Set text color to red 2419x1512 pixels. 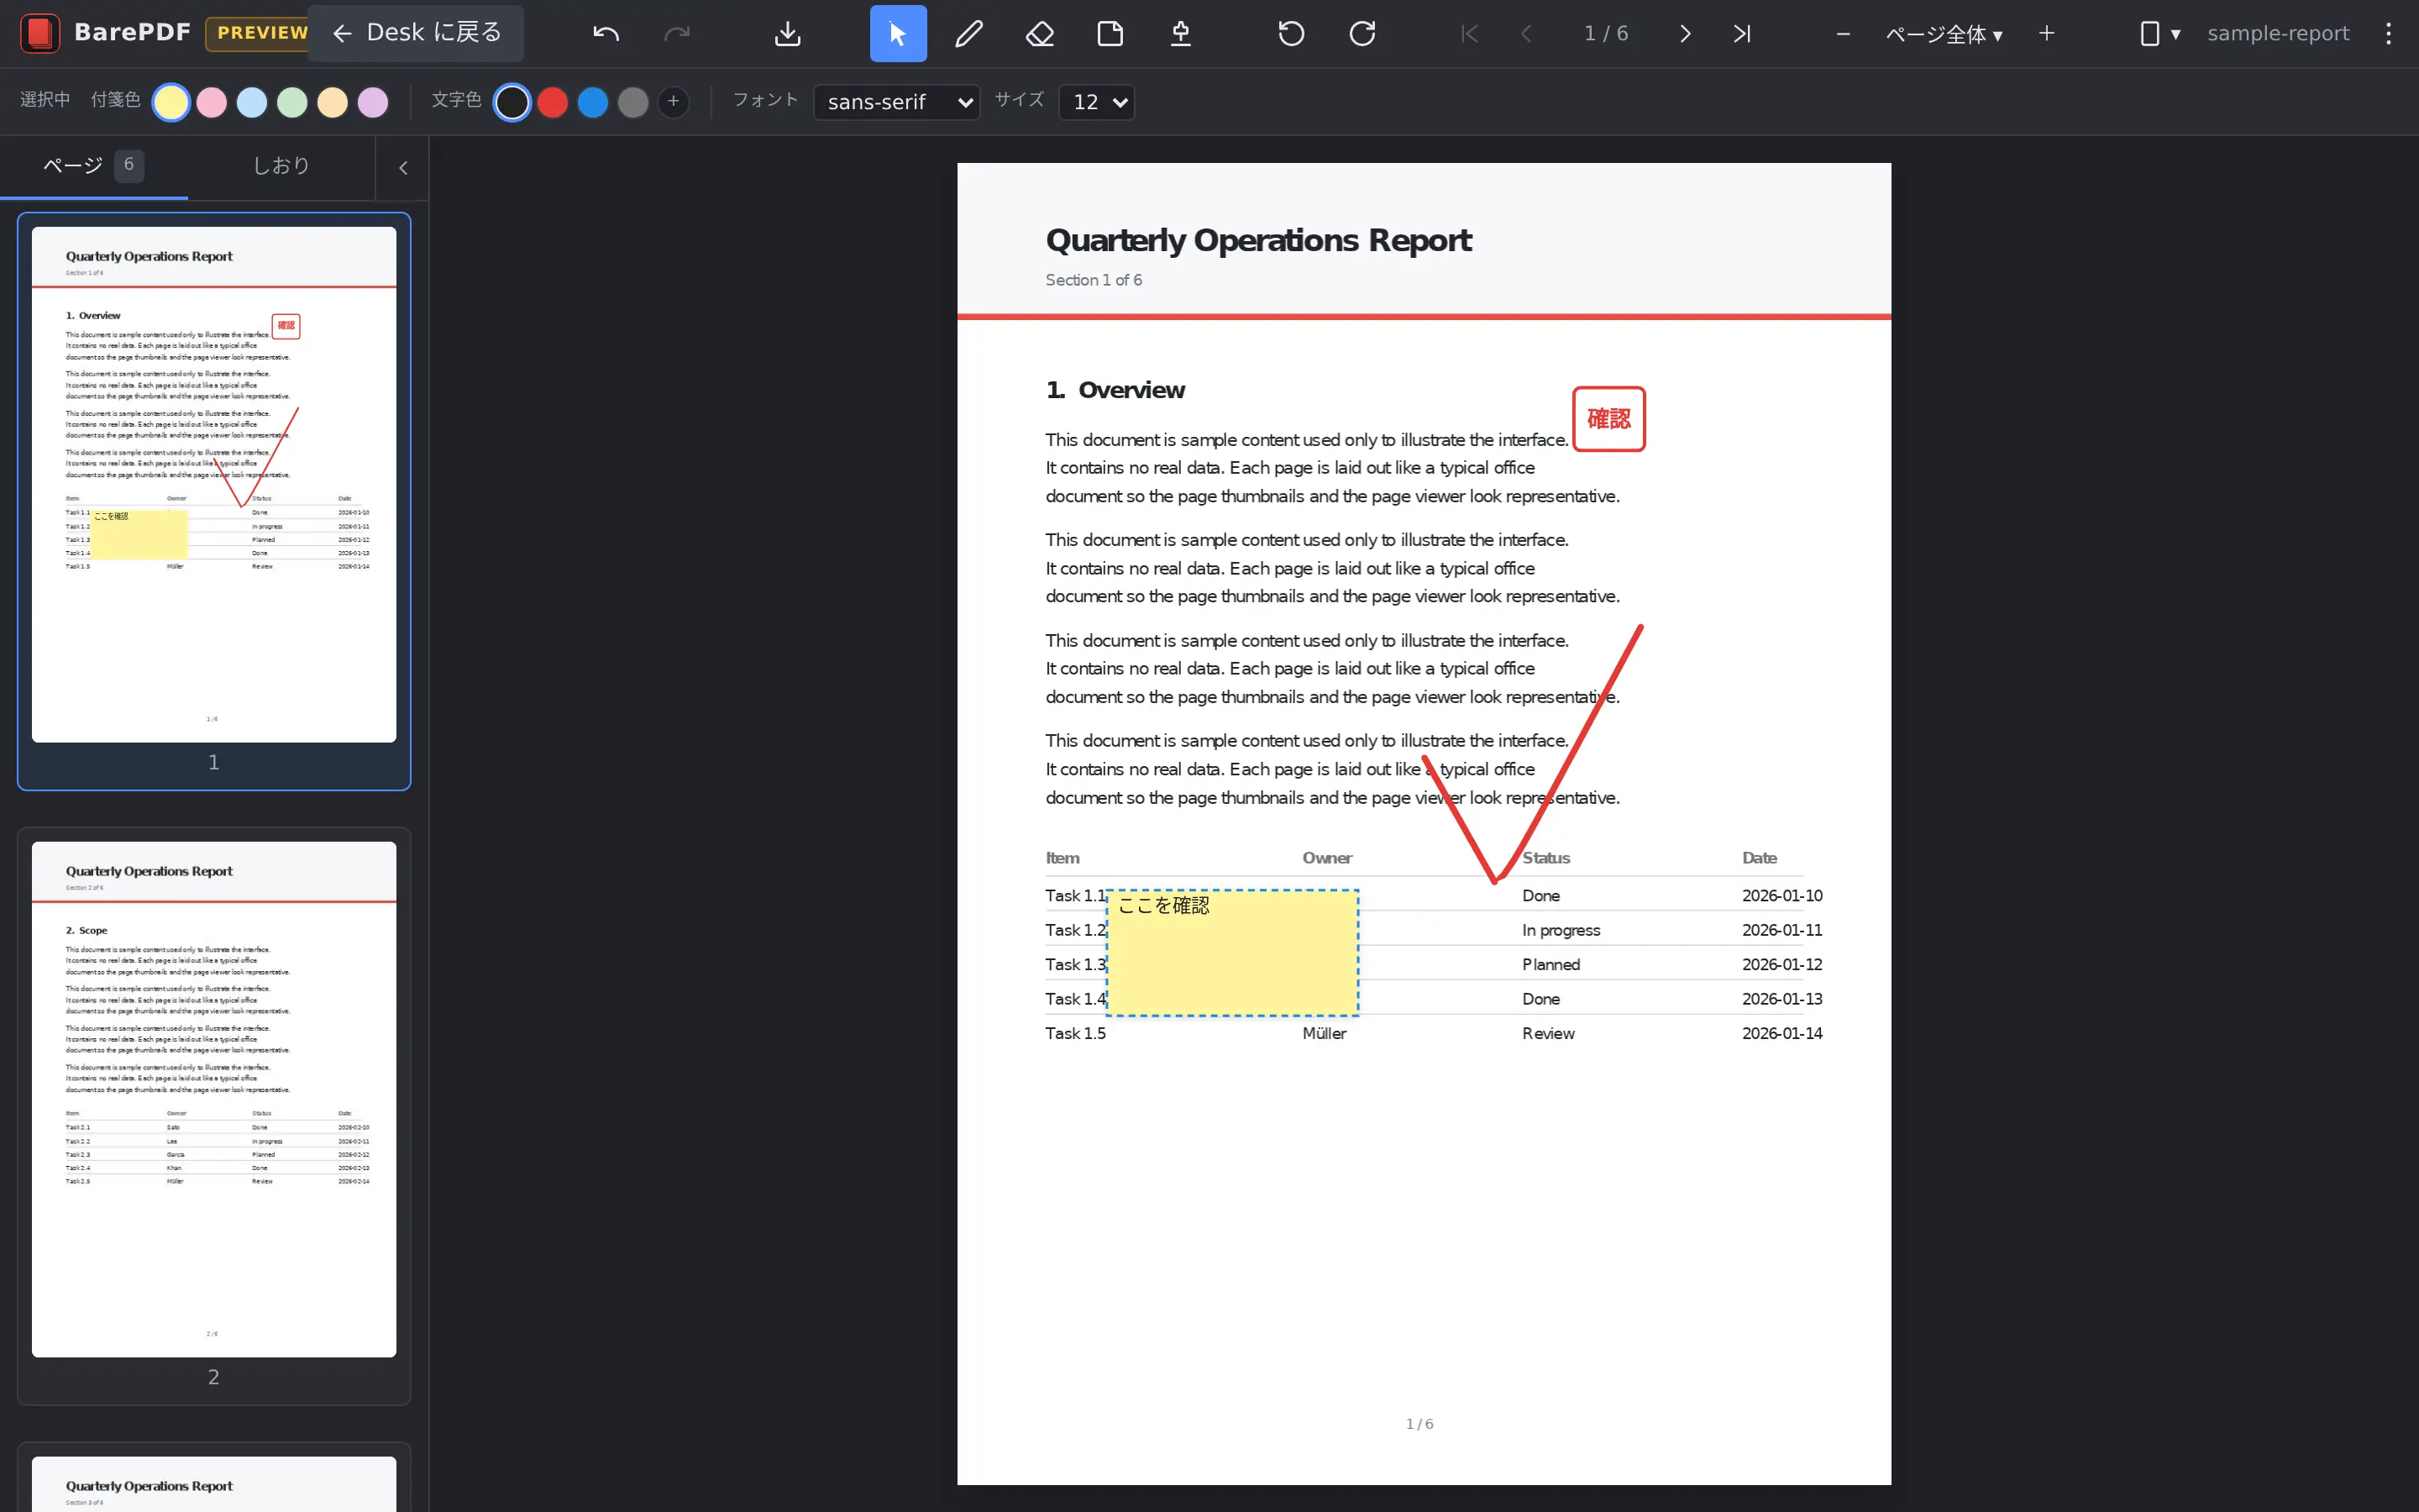click(553, 102)
